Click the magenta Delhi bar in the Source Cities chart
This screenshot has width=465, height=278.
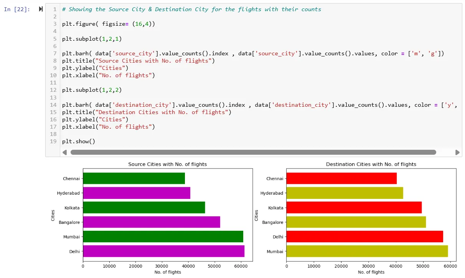(164, 251)
